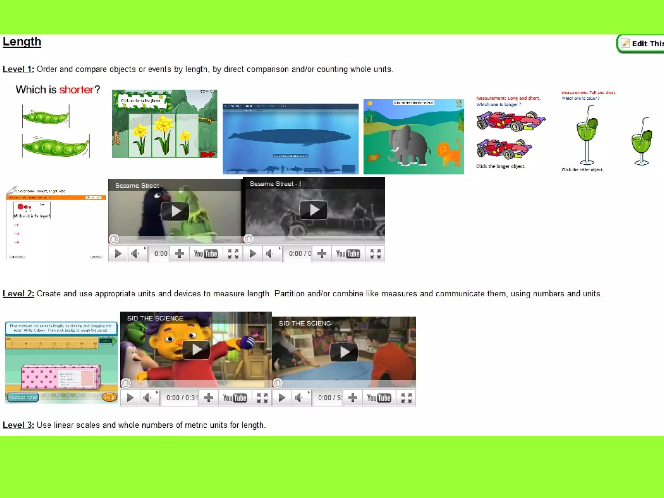Mute the second Sid the Science video

[x=299, y=397]
